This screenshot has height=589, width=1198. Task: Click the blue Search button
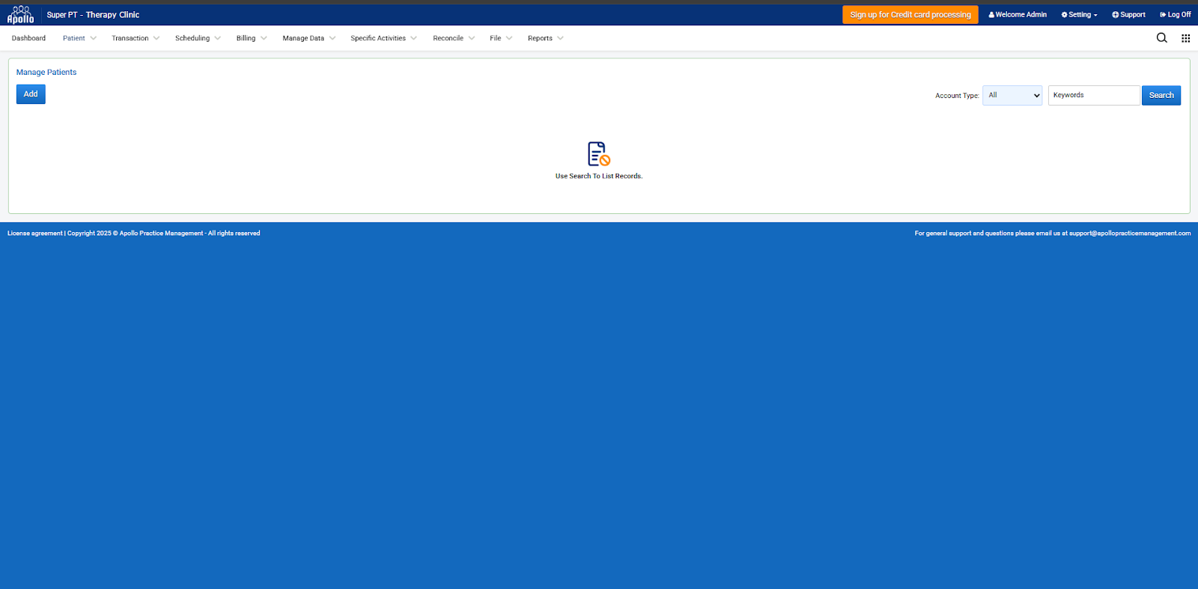1161,95
